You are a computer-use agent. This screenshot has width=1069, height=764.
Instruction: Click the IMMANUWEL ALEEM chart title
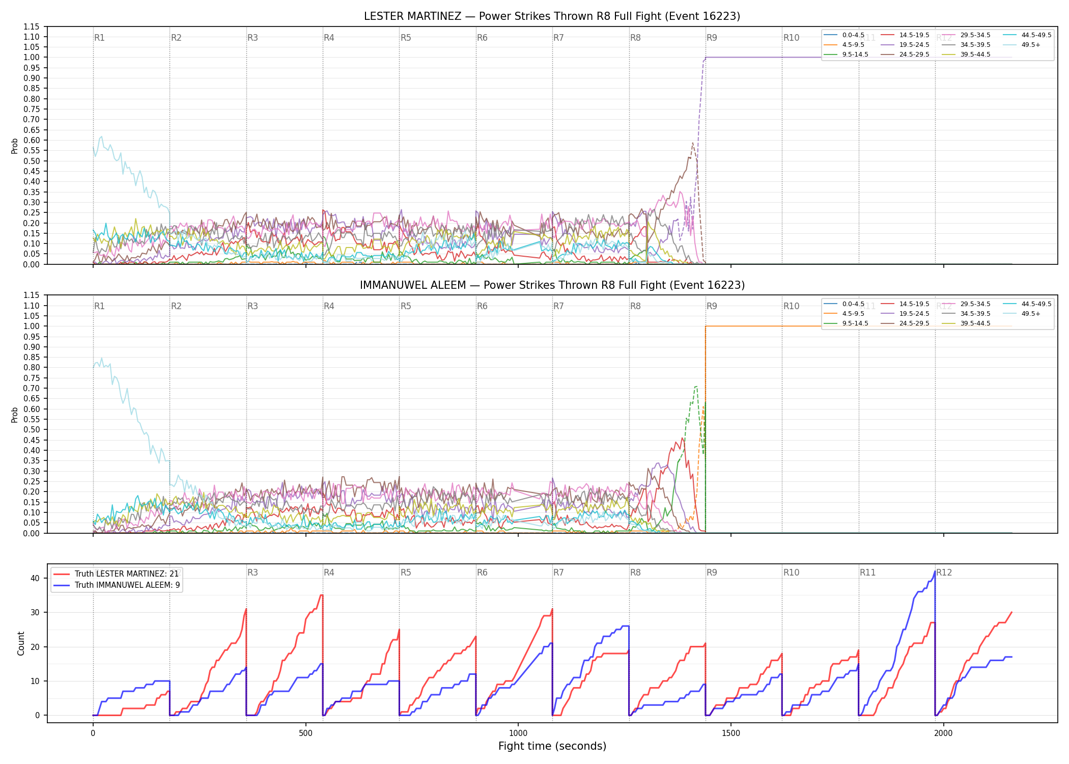(x=552, y=285)
